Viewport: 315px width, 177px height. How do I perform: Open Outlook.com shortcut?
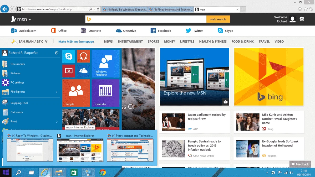pyautogui.click(x=24, y=31)
